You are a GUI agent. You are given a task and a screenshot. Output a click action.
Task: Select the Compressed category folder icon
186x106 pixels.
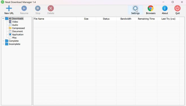[10, 28]
